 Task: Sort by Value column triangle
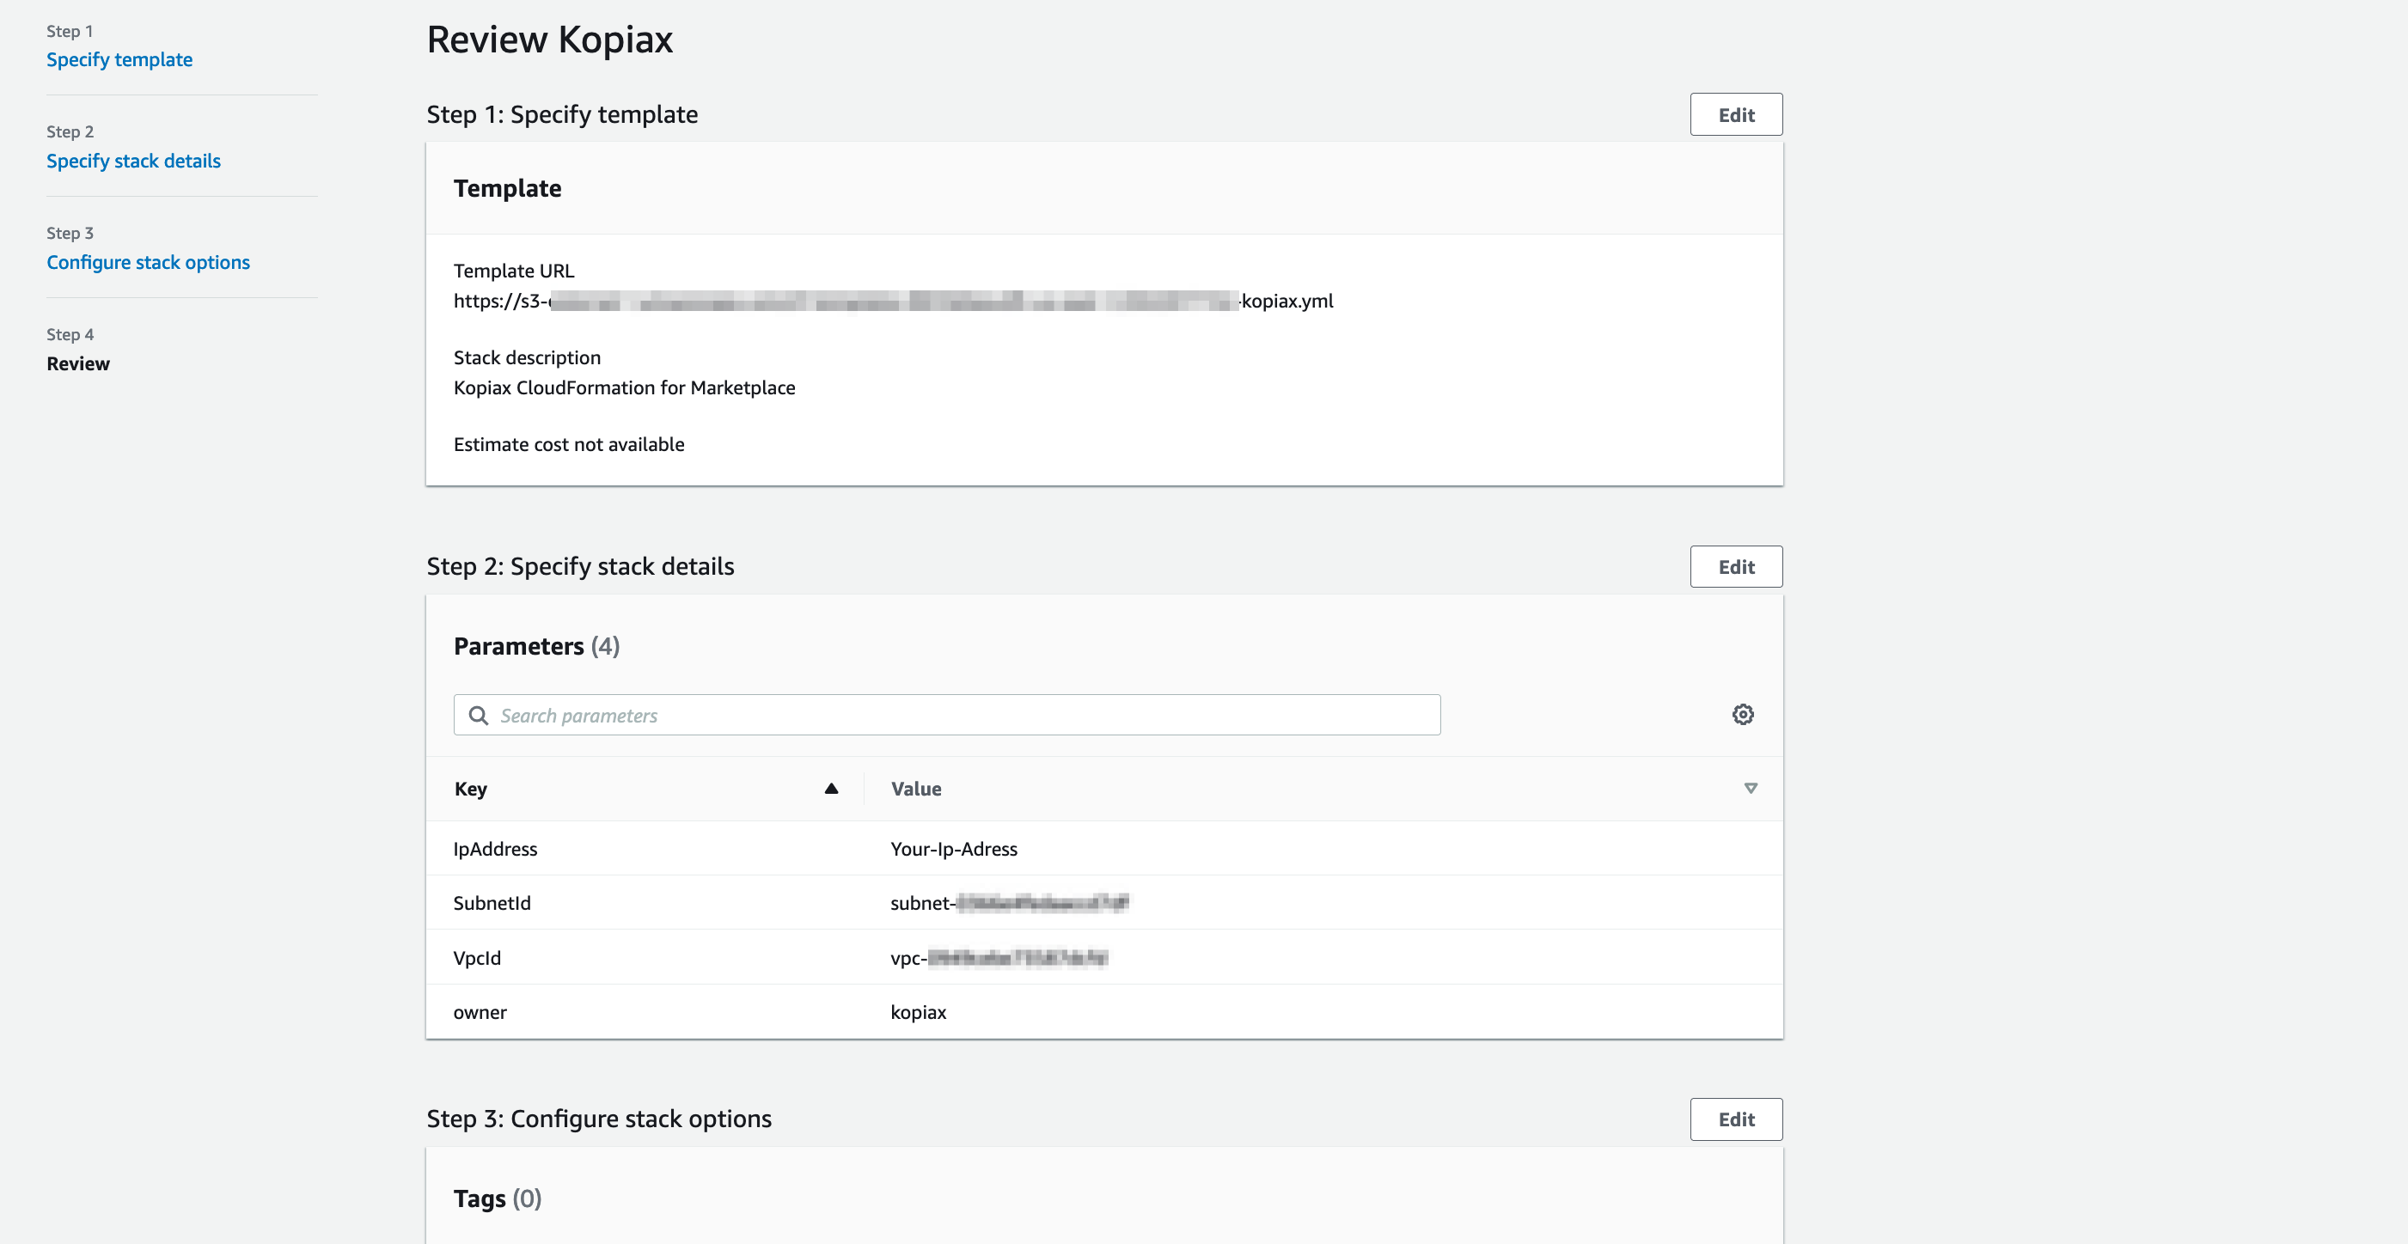click(x=1751, y=788)
